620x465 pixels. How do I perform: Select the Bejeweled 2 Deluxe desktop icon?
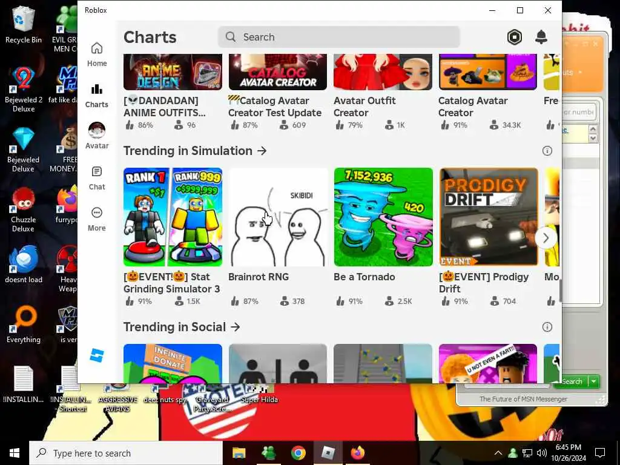24,90
